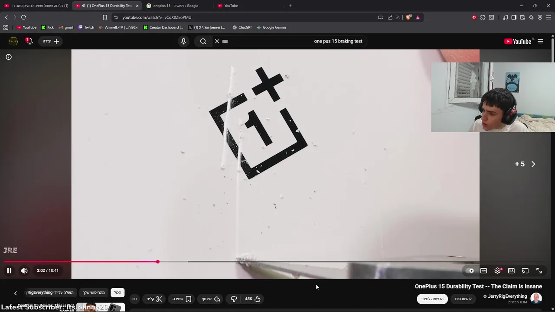Dislike the video
Viewport: 555px width, 312px height.
(x=234, y=299)
